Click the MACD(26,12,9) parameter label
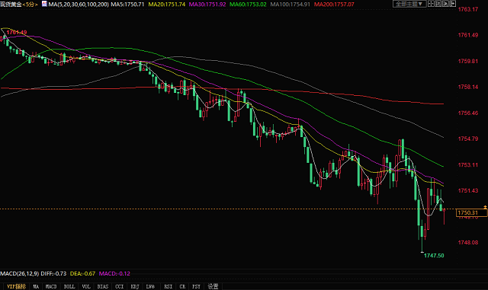This screenshot has width=488, height=290. (x=20, y=273)
